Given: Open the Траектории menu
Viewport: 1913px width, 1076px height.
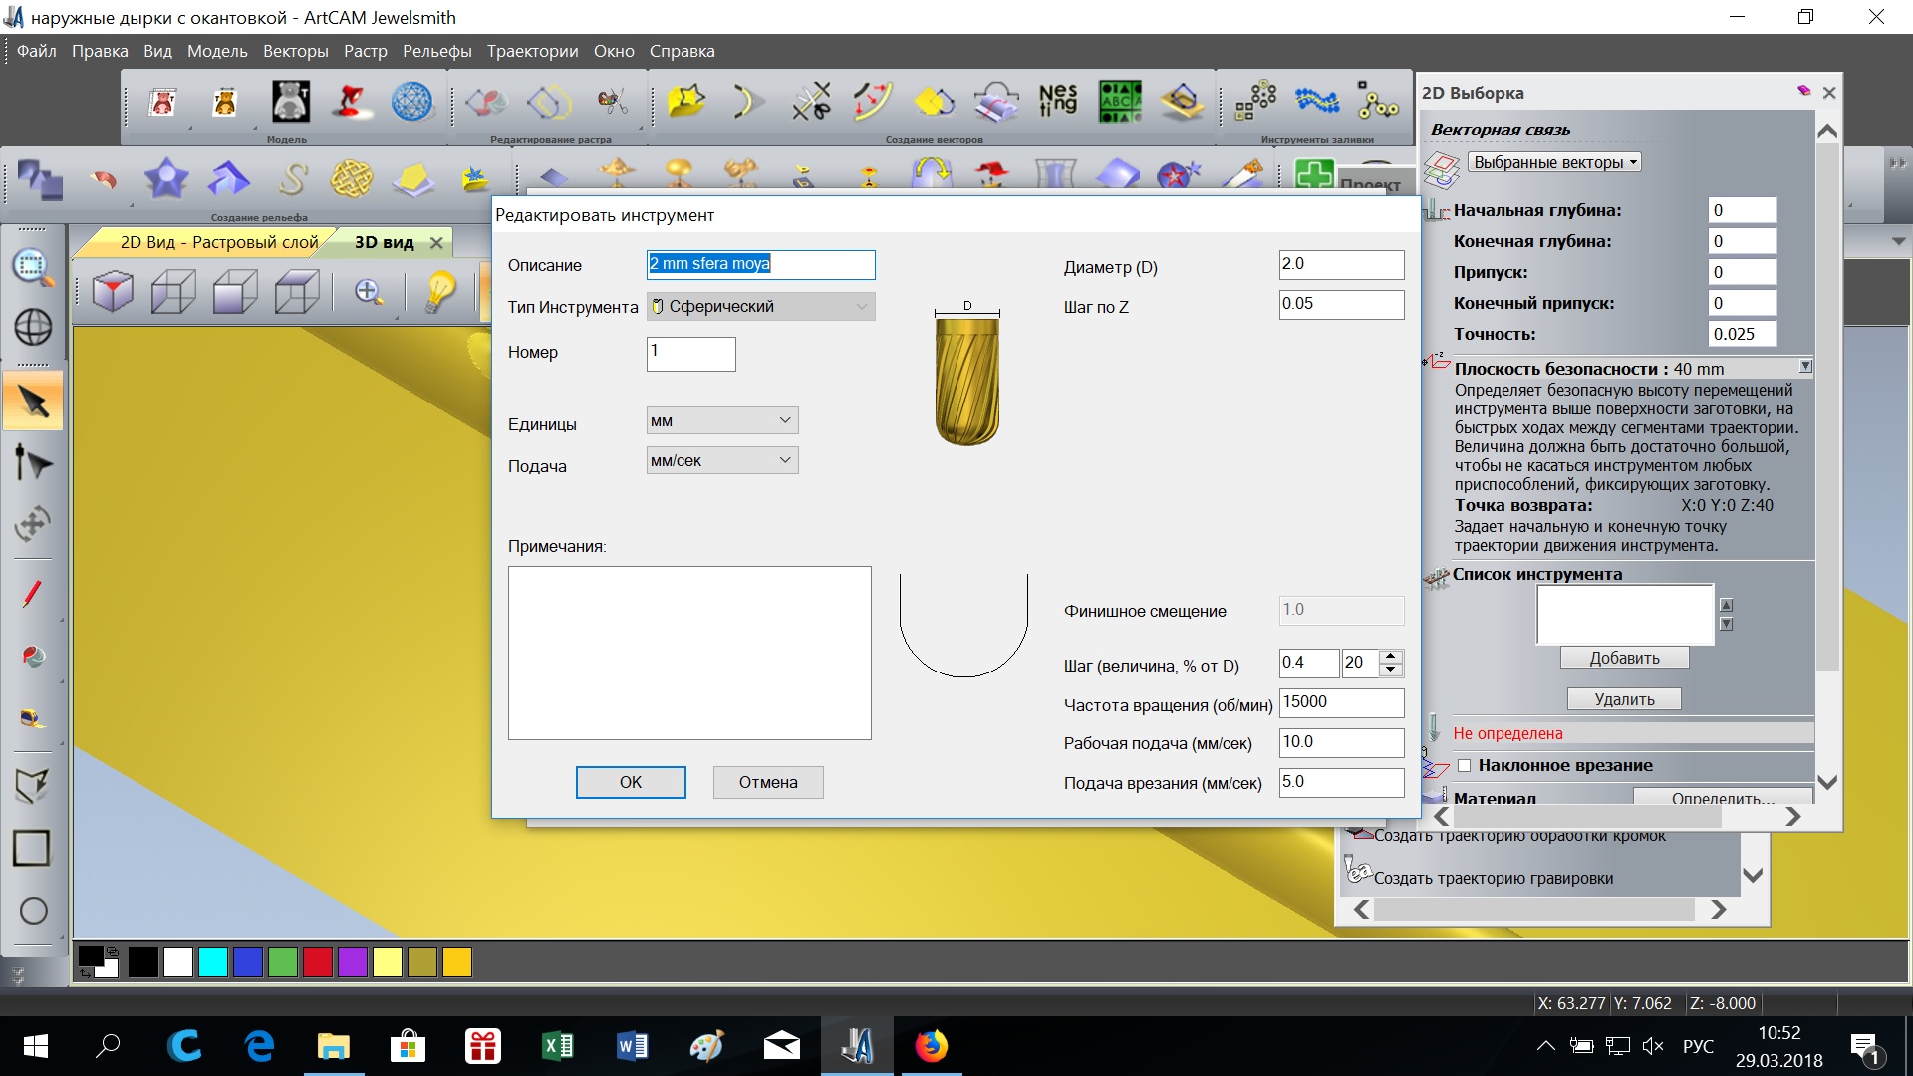Looking at the screenshot, I should tap(532, 51).
